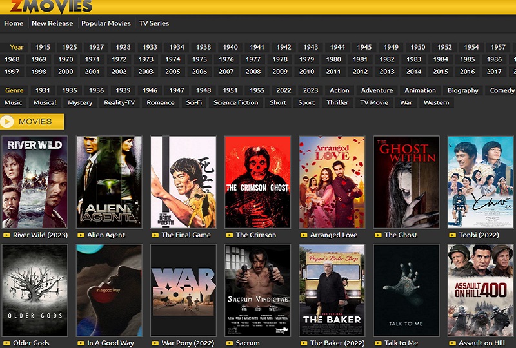Click the icon beside Talk to Me title
Screen dimensions: 516x348
click(x=378, y=343)
